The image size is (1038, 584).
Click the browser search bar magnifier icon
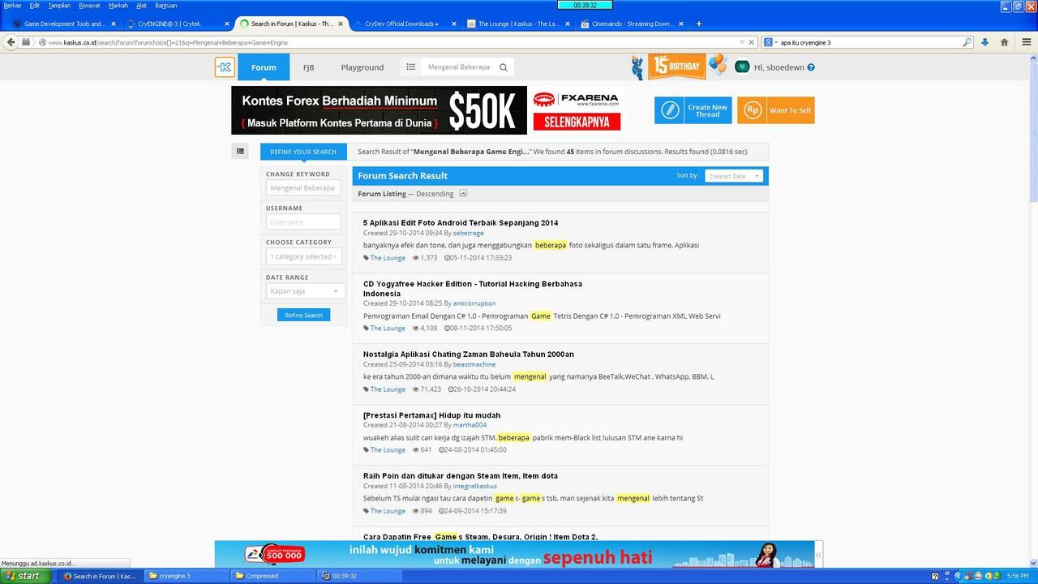point(967,42)
